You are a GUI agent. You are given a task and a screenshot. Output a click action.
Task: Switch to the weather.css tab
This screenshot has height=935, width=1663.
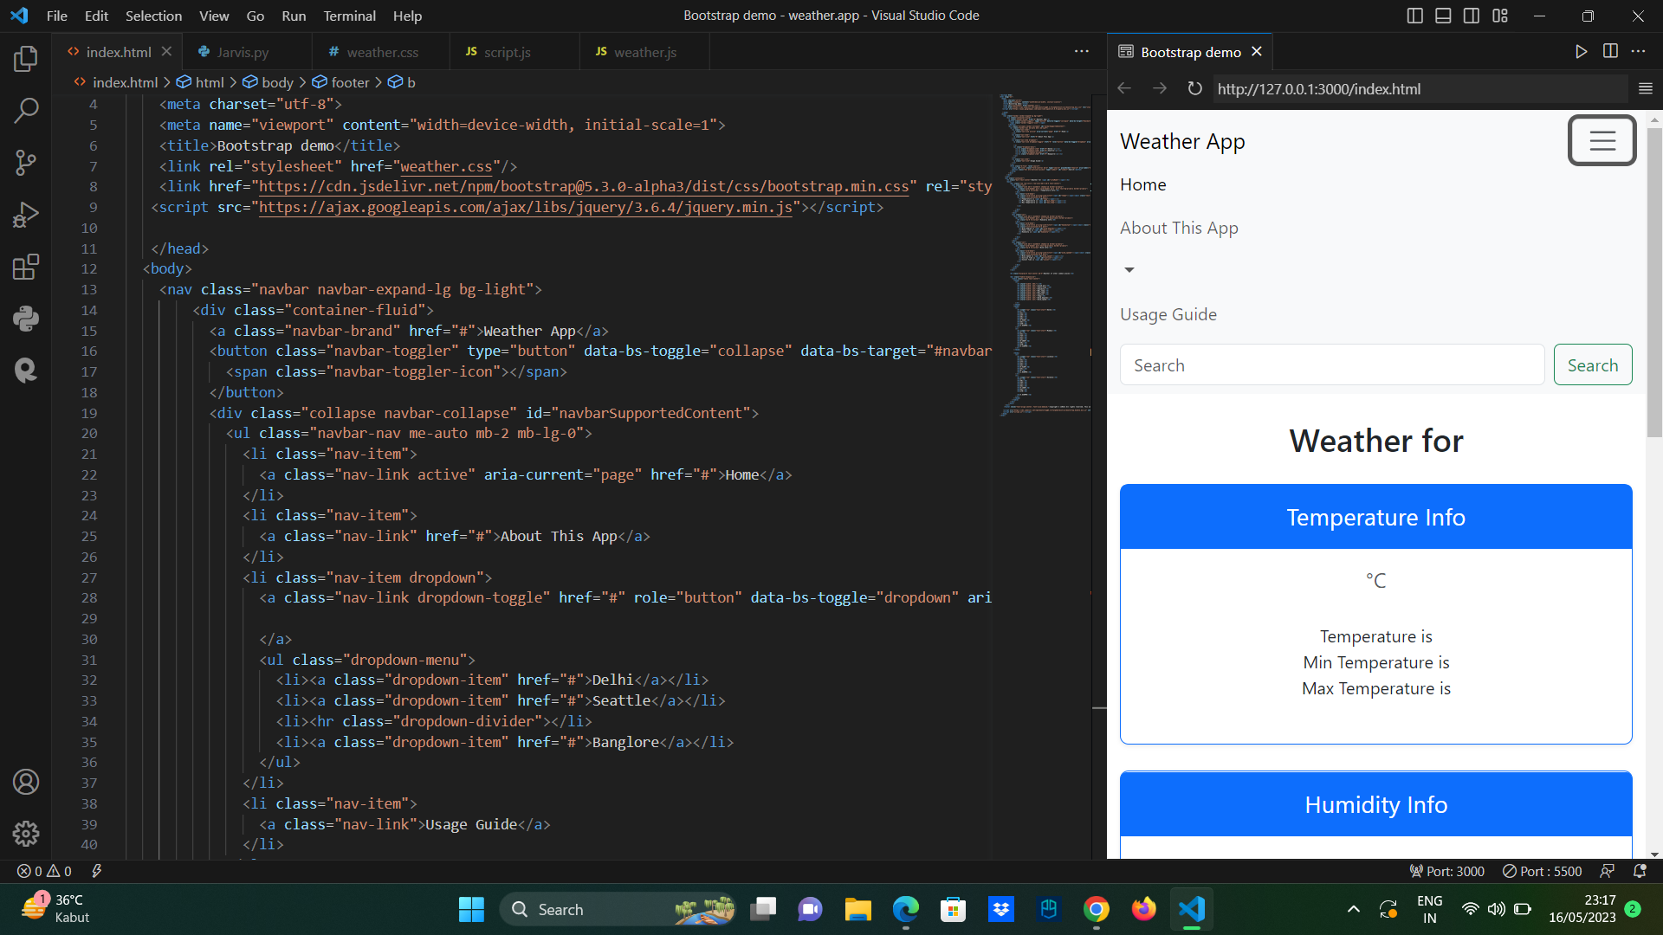coord(382,52)
